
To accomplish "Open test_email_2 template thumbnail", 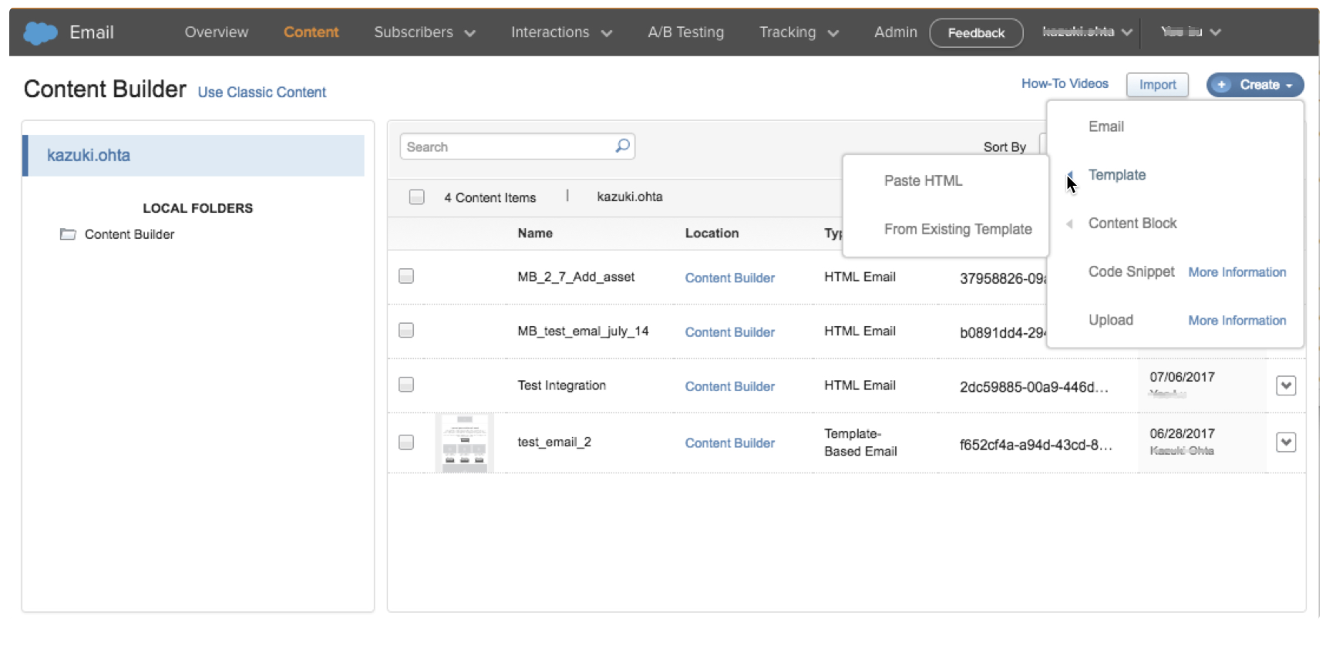I will 464,442.
